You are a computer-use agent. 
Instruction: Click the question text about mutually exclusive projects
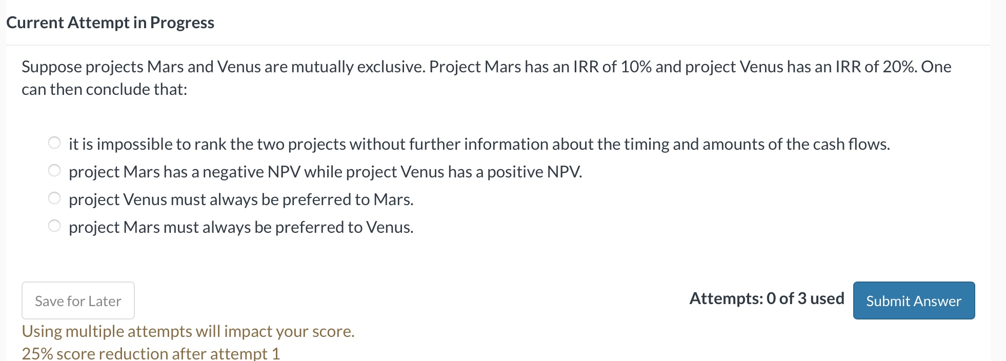tap(486, 77)
